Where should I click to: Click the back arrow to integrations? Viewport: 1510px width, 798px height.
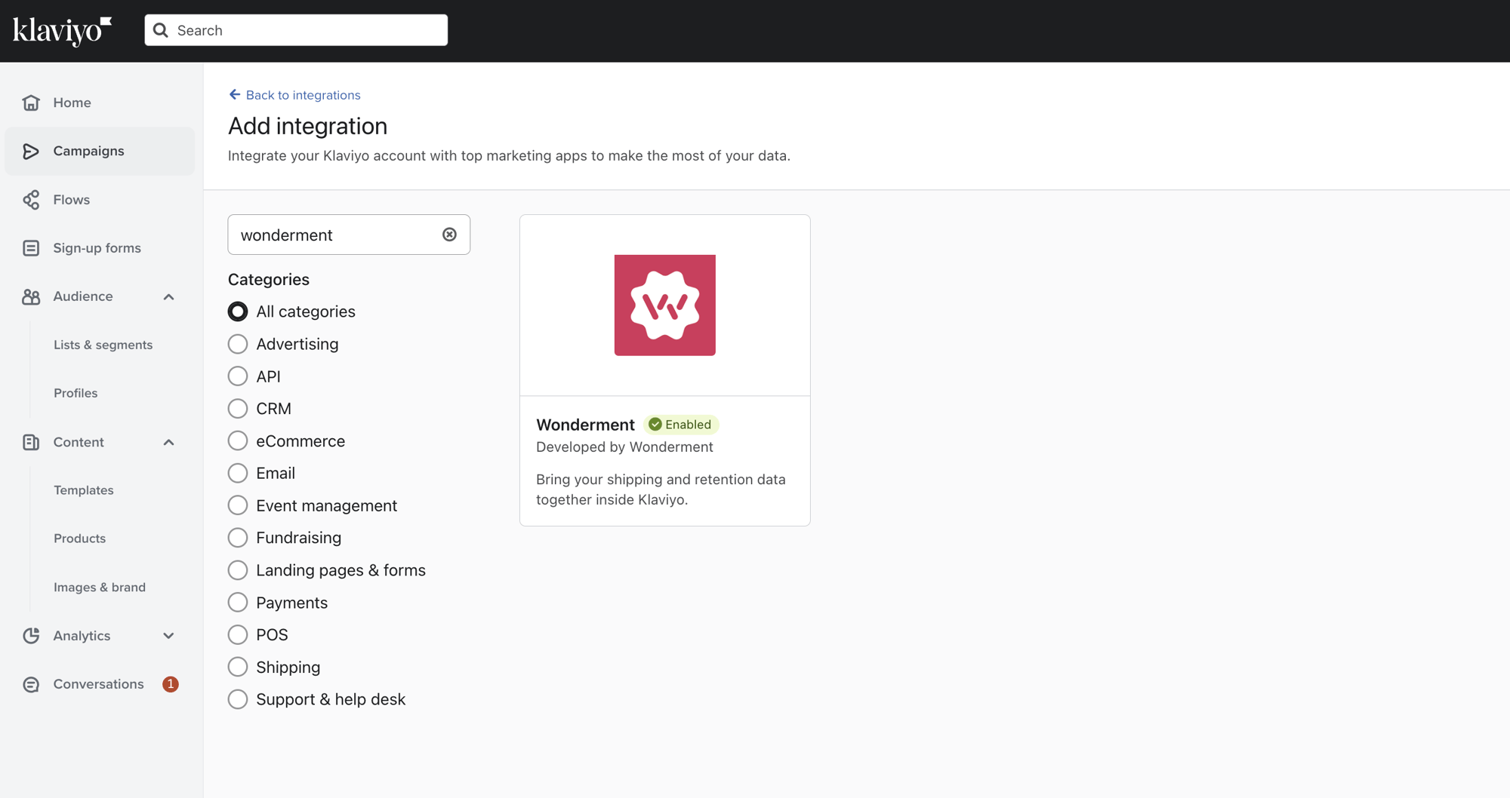click(x=235, y=94)
